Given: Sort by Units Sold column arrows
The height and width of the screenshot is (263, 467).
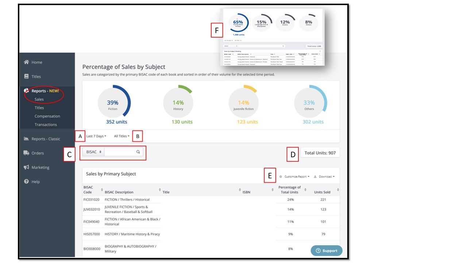Looking at the screenshot, I should (338, 190).
